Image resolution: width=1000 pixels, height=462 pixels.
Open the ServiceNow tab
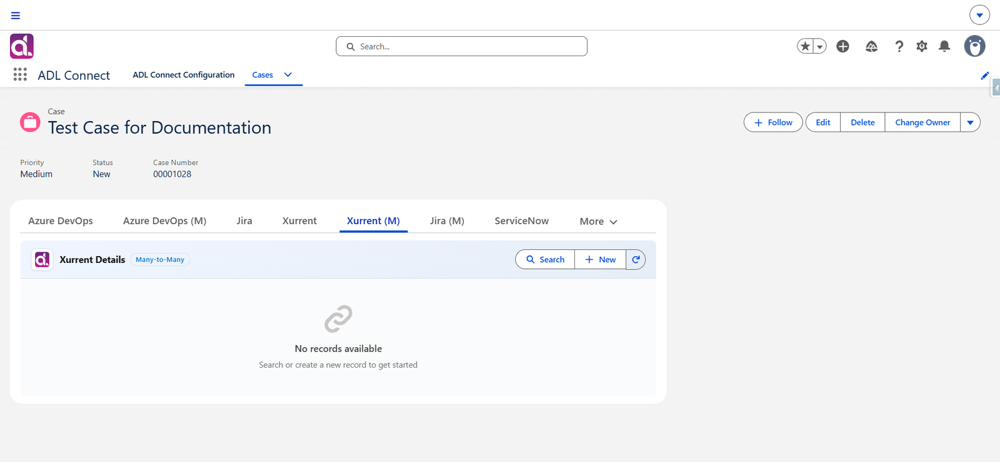522,221
